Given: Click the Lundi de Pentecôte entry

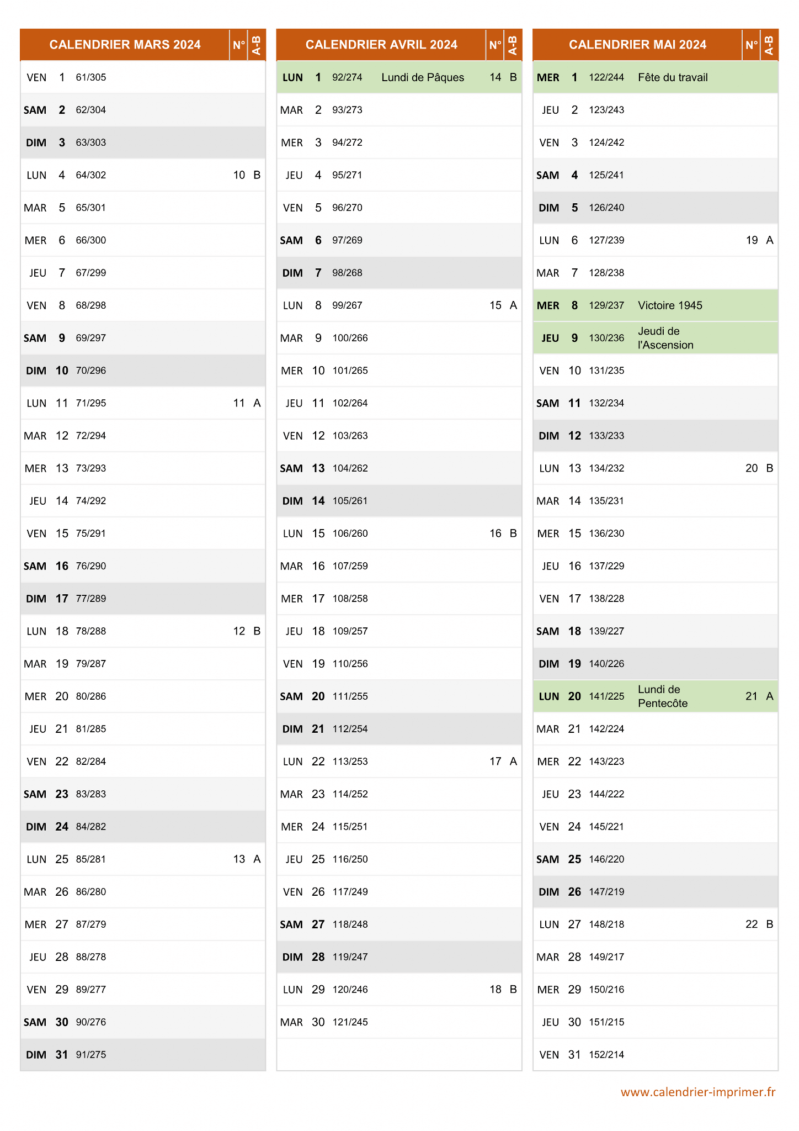Looking at the screenshot, I should 663,696.
